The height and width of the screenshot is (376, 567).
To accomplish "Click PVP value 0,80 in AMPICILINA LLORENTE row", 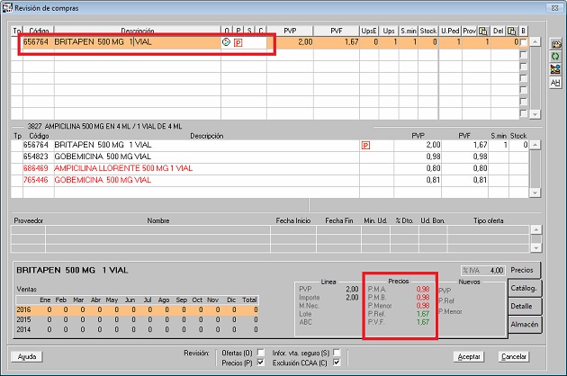I will point(433,168).
